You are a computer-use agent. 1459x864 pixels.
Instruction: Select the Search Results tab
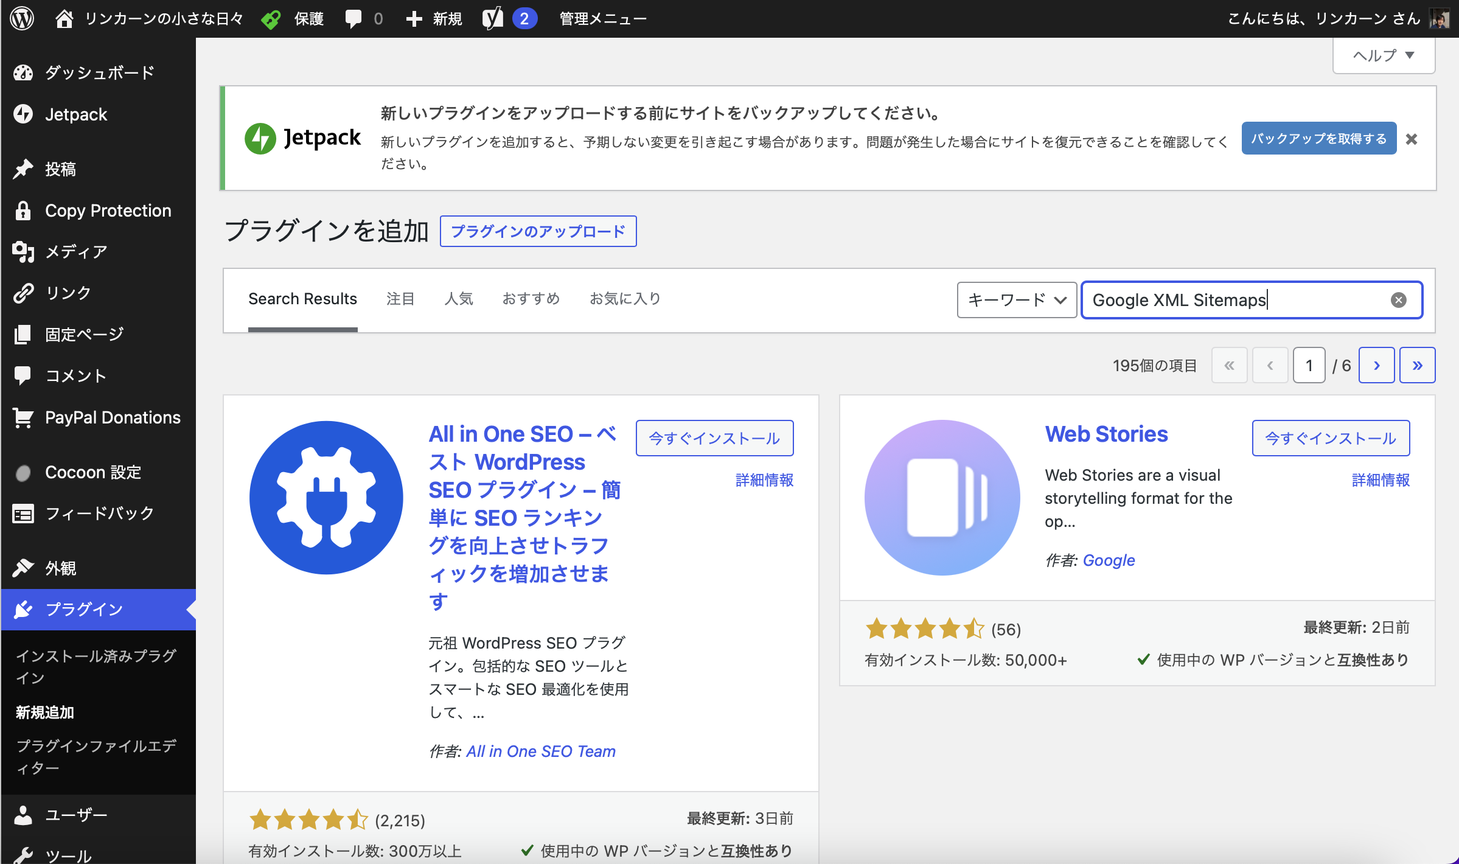coord(302,299)
